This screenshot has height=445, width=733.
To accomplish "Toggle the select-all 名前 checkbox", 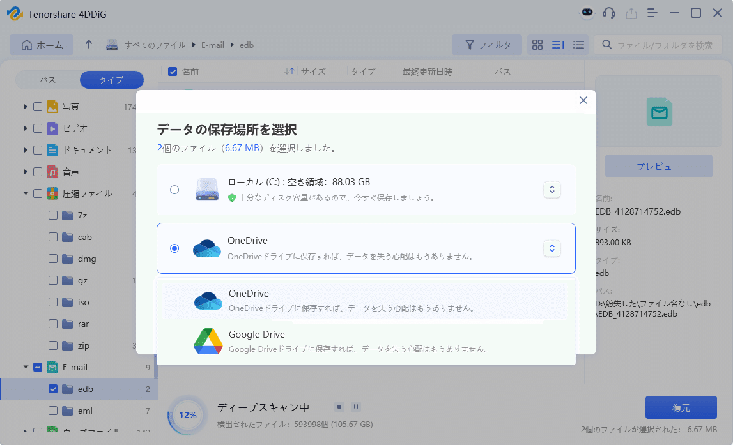I will click(173, 72).
